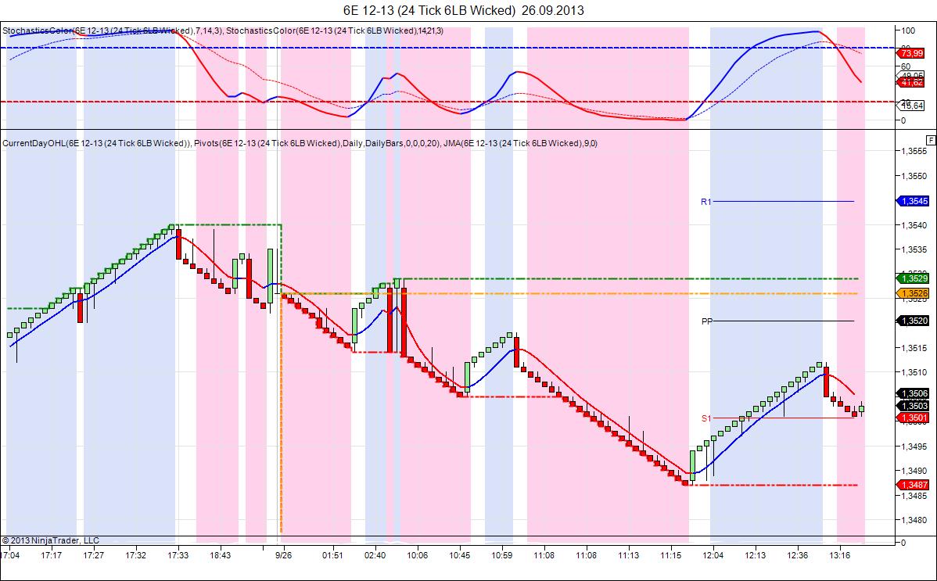Viewport: 937px width, 581px height.
Task: Click the 17:17 time axis label
Action: coord(52,555)
